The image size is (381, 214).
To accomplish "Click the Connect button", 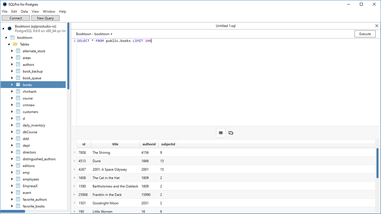I will [x=16, y=18].
